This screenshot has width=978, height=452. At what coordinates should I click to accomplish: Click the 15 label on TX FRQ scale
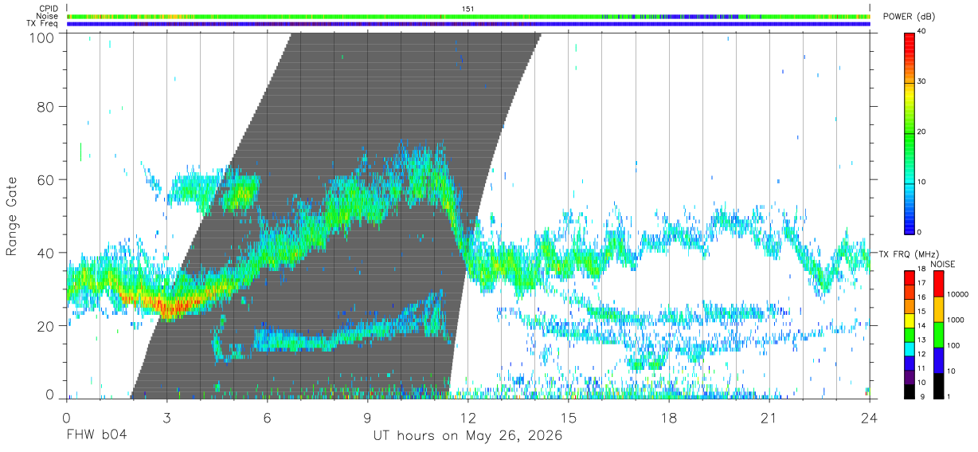[x=920, y=311]
